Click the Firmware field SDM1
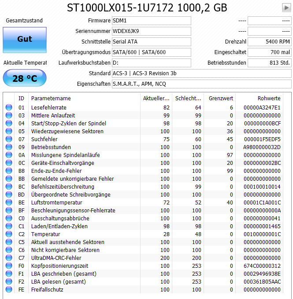Image resolution: width=293 pixels, height=299 pixels. 152,21
